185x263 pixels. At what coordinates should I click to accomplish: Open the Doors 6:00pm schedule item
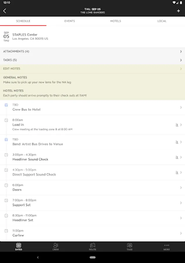92,188
